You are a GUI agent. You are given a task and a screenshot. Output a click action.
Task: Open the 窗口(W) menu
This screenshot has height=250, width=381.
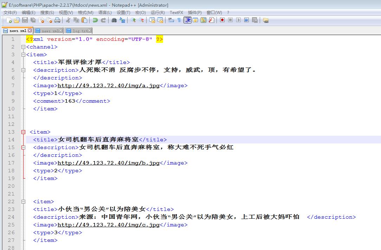coord(214,12)
